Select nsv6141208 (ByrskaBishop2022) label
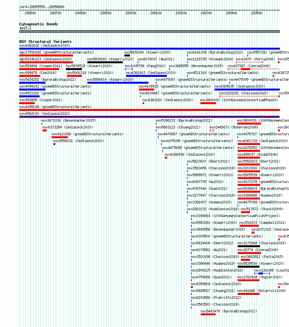This screenshot has width=289, height=327. (215, 52)
